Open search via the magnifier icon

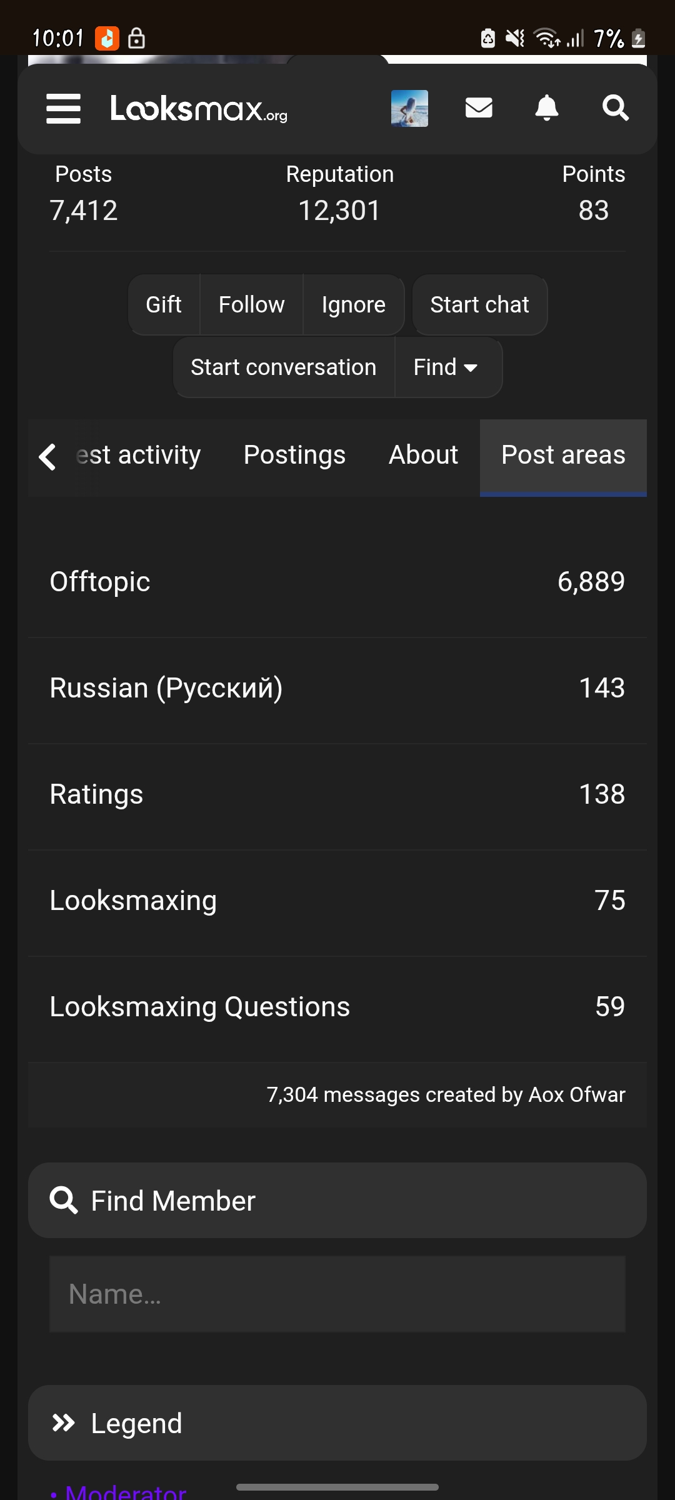click(x=615, y=108)
